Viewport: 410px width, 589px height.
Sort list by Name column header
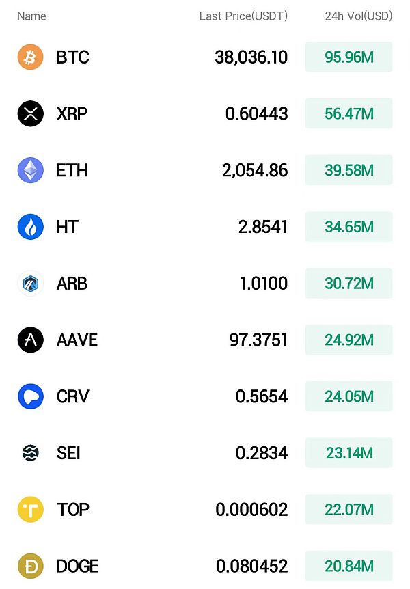(x=31, y=16)
